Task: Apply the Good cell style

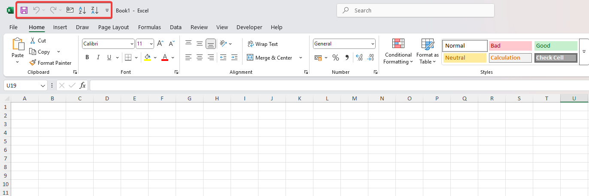Action: point(556,46)
